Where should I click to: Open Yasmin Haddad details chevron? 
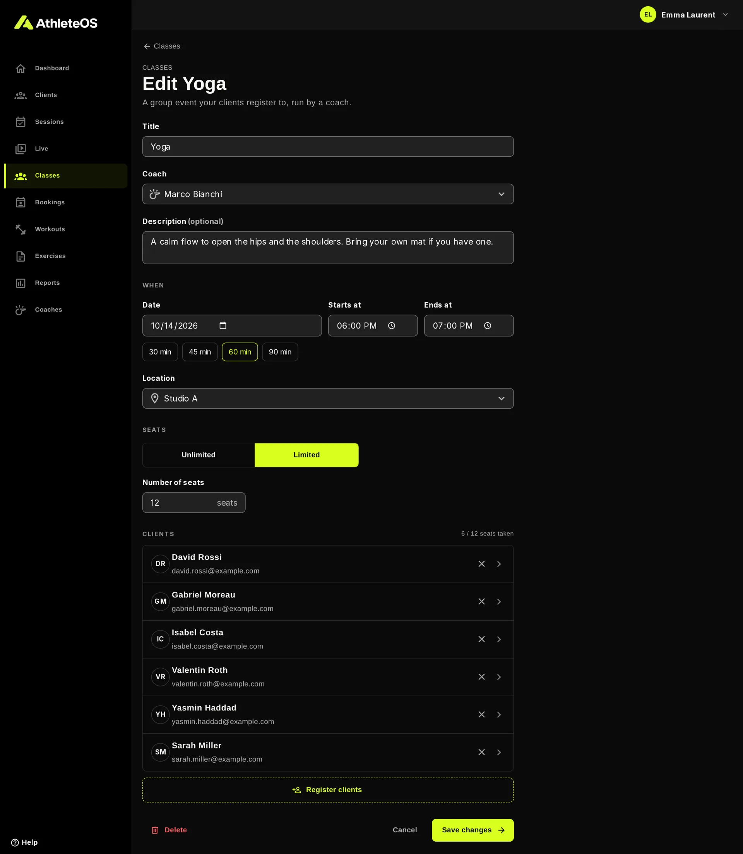click(x=499, y=715)
